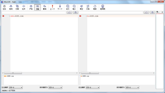Viewport: 165px width, 93px height.
Task: Click the 撤销 (undo) icon
Action: pos(45,7)
